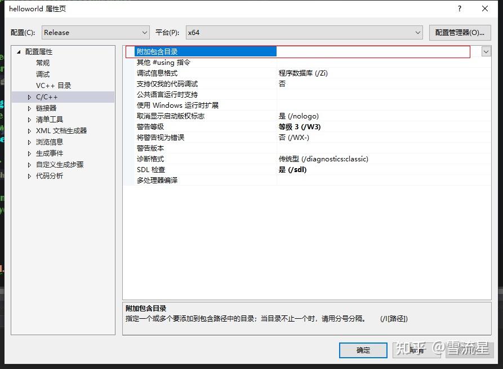Screen dimensions: 503x369
Task: Click the 确定 button
Action: coord(363,350)
